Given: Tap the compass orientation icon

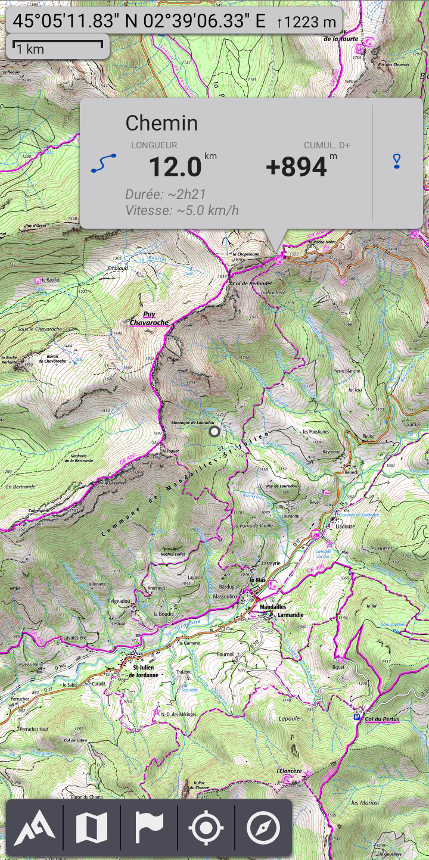Looking at the screenshot, I should 263,828.
